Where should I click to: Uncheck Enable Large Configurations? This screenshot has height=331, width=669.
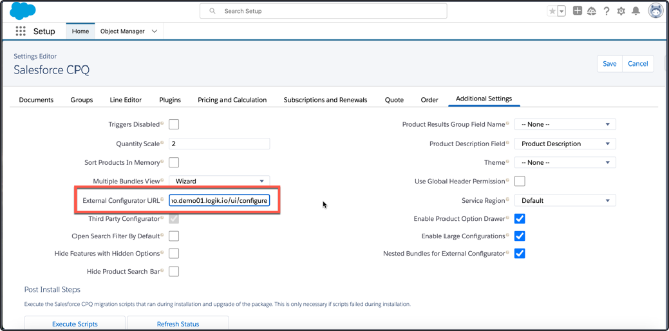519,236
